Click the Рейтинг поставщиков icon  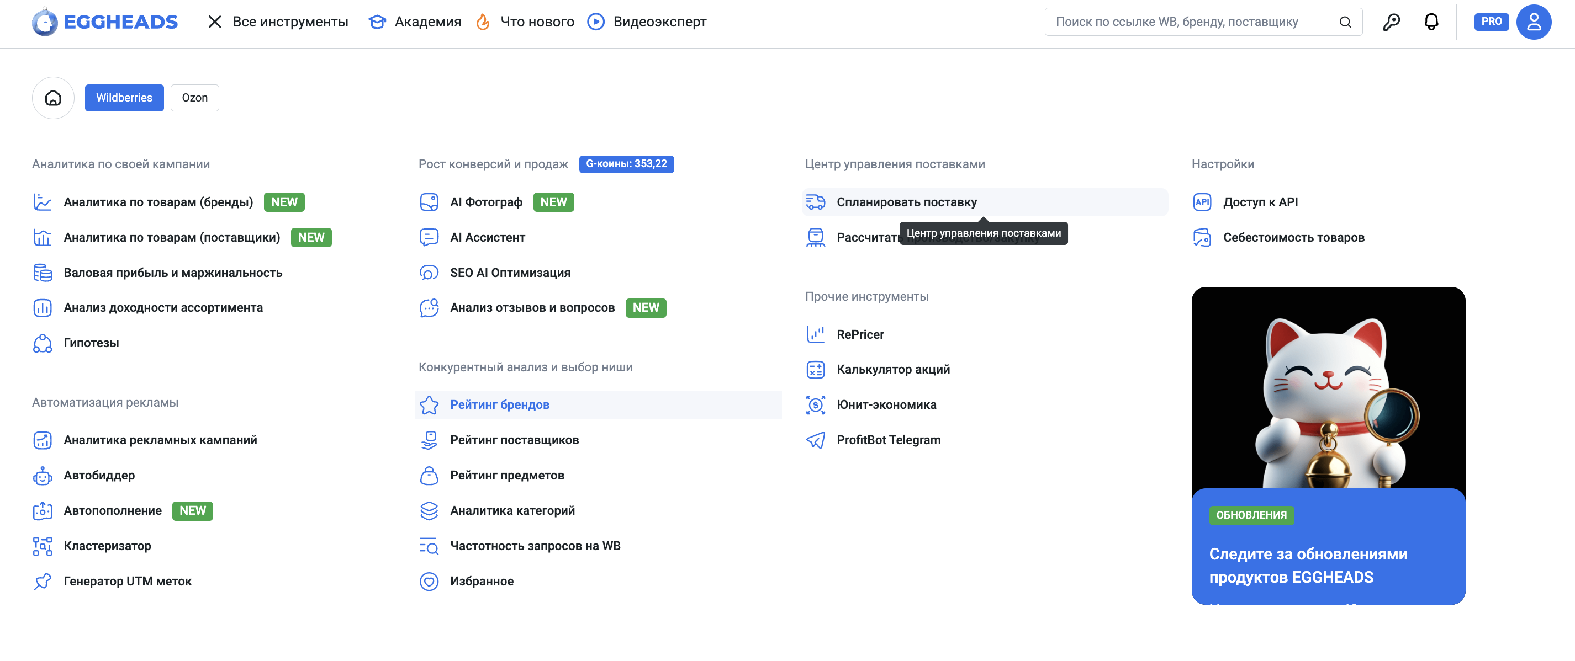point(429,440)
